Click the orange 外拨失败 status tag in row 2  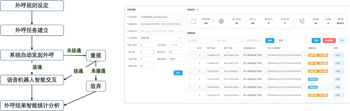point(318,63)
